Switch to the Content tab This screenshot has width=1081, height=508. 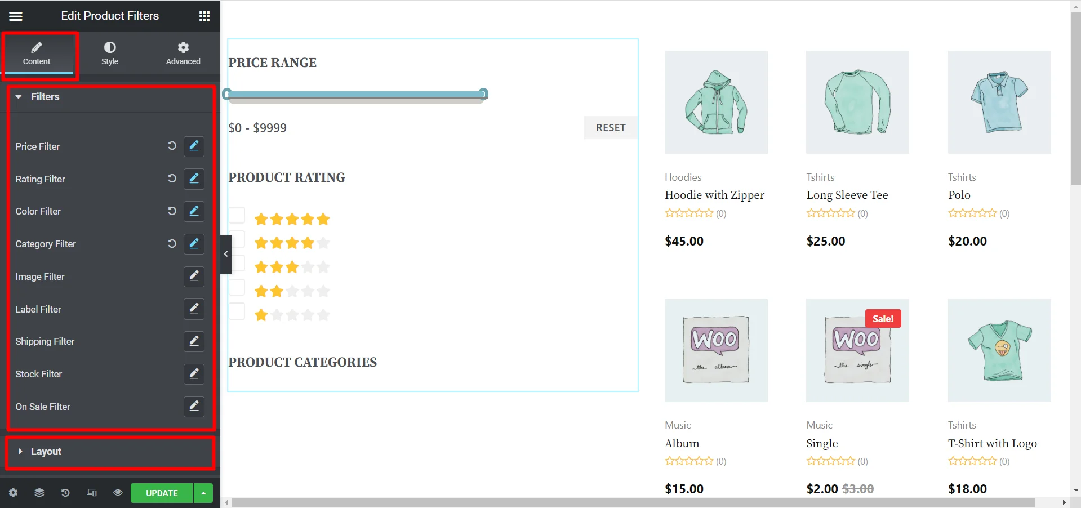[37, 54]
